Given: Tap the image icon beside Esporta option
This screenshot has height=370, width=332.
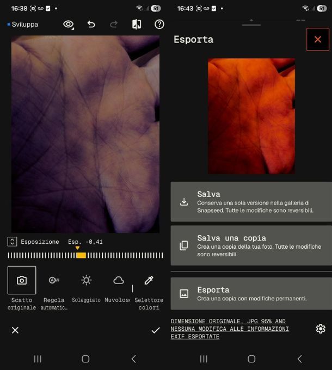Looking at the screenshot, I should pyautogui.click(x=184, y=293).
